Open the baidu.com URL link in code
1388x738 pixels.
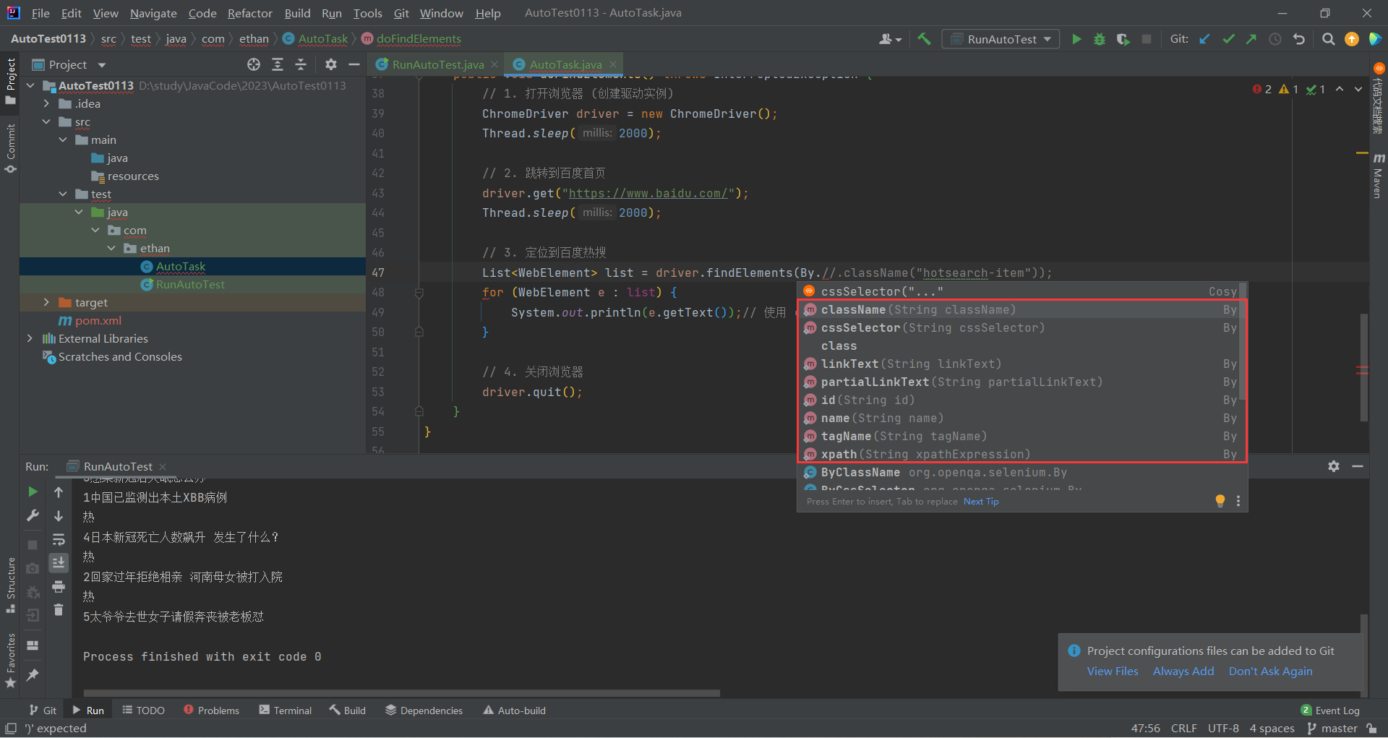click(x=648, y=193)
